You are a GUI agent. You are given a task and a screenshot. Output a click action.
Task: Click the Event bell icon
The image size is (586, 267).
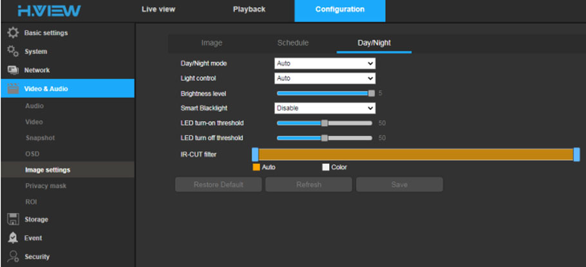[13, 238]
